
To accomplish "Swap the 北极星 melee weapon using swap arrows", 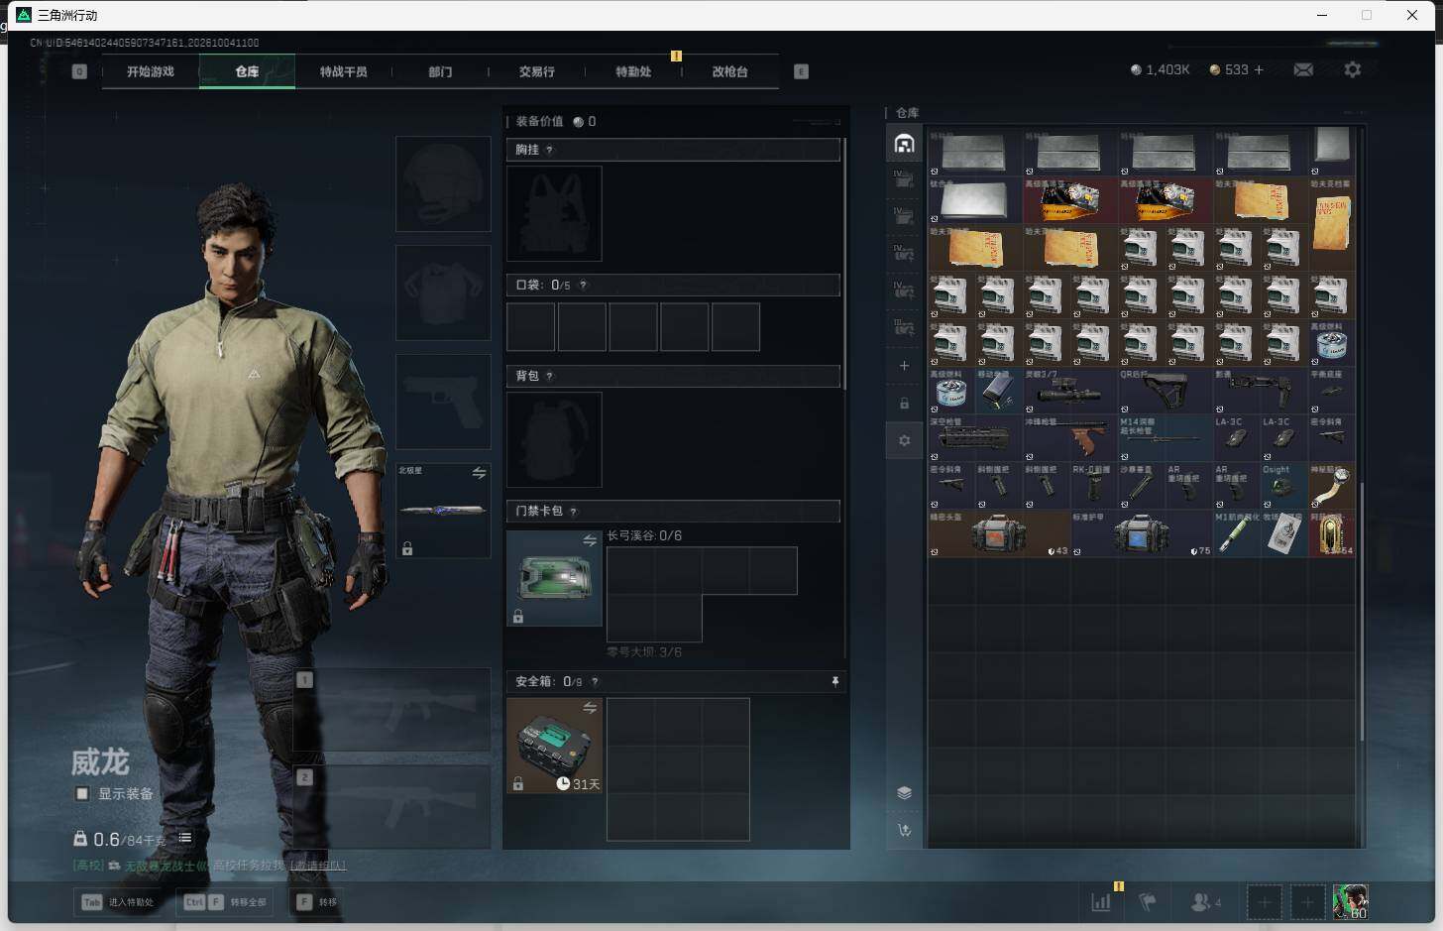I will point(479,473).
